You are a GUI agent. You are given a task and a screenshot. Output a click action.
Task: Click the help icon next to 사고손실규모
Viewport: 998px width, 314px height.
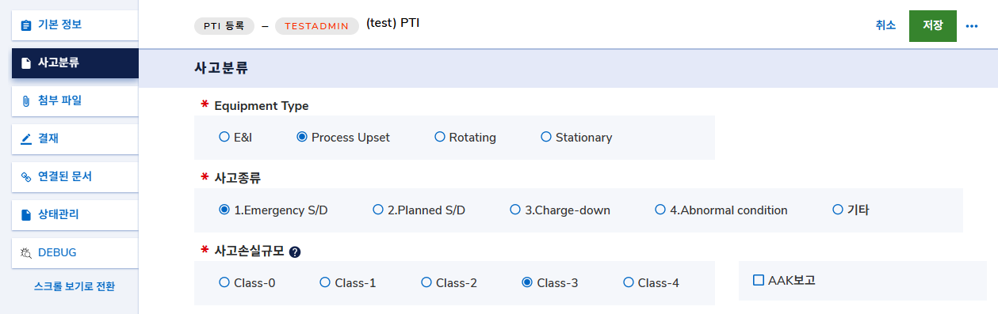[295, 252]
